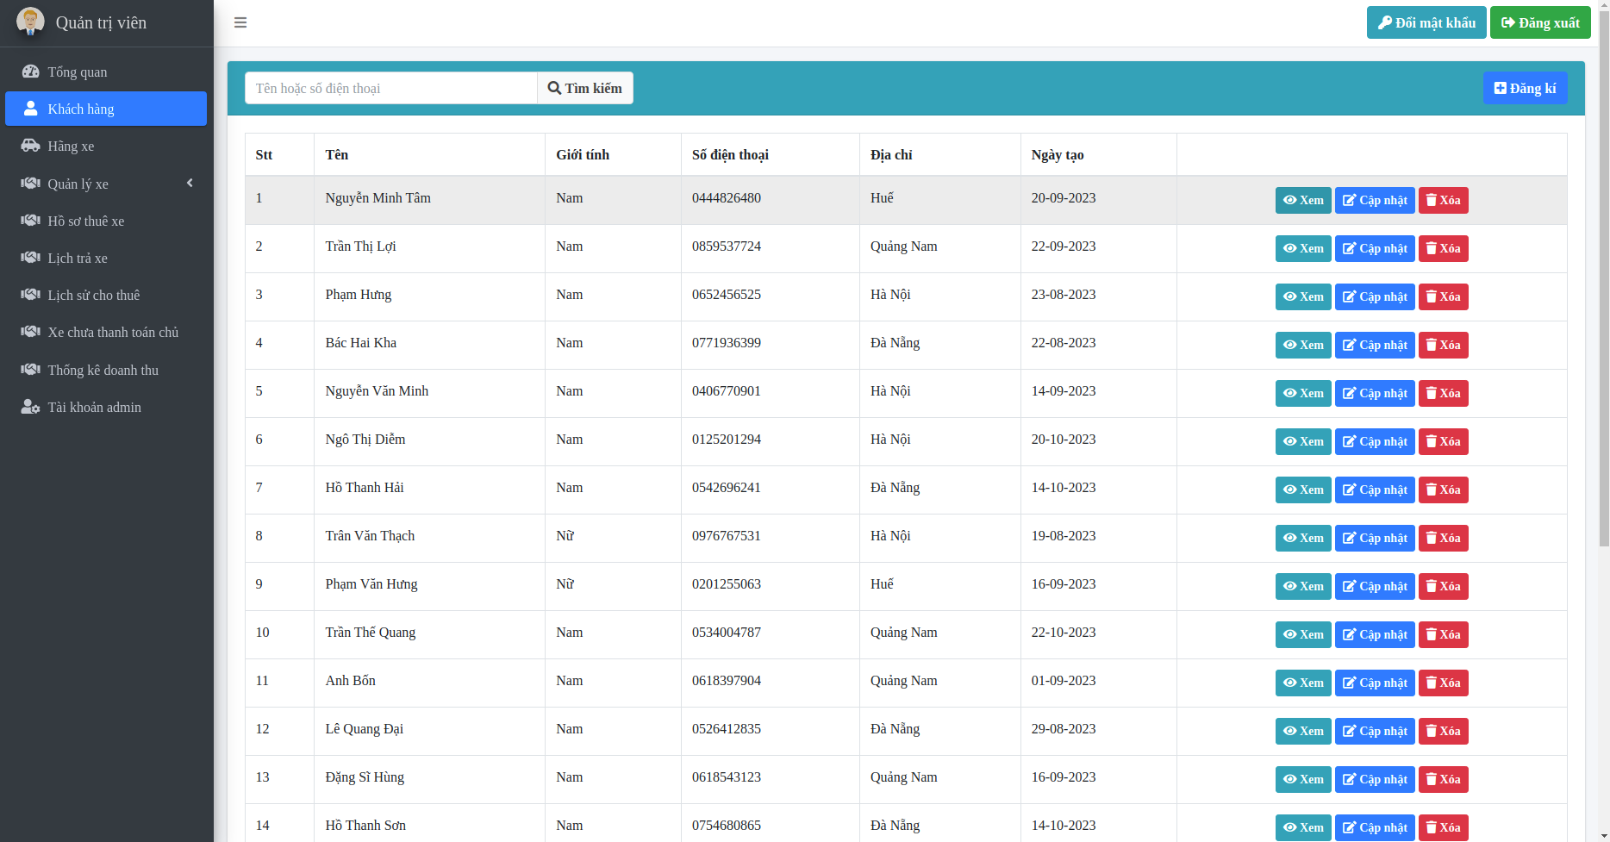Click the handshake icon beside Lịch trả xe
The image size is (1610, 842).
(x=31, y=258)
